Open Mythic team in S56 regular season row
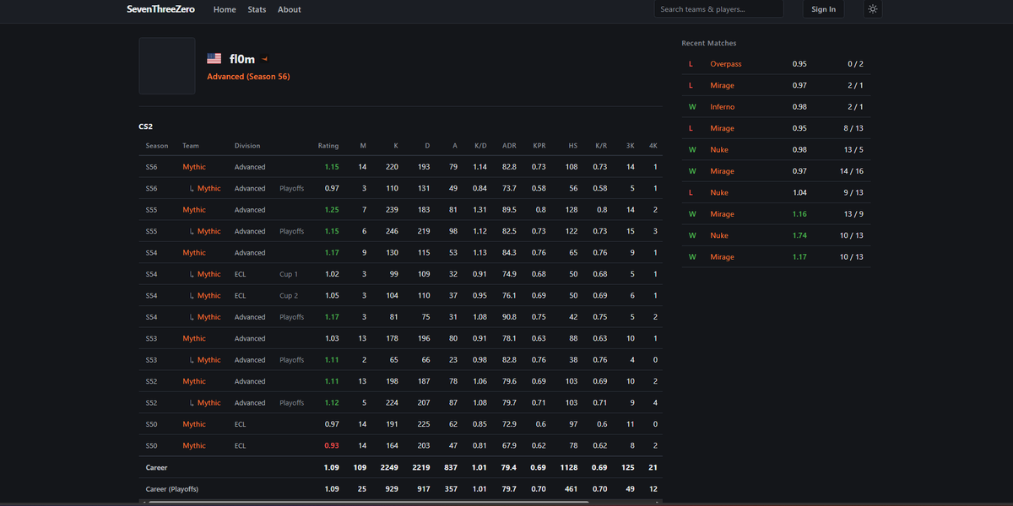Viewport: 1013px width, 506px height. 194,167
